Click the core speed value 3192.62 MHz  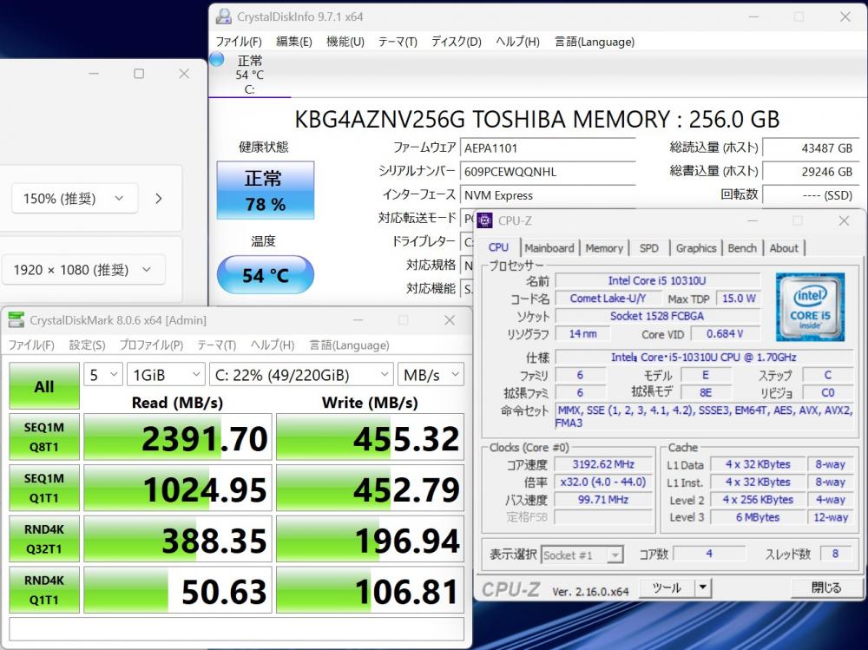point(603,464)
